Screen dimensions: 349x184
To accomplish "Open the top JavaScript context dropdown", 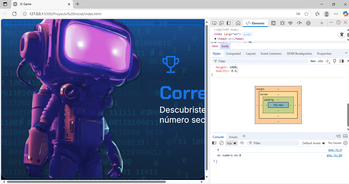I will coord(232,143).
